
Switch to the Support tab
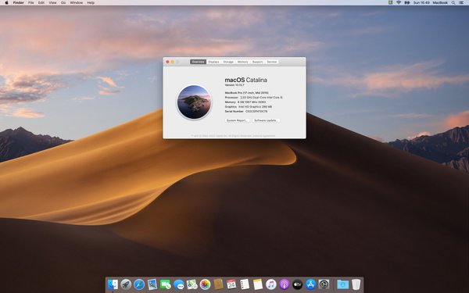(x=257, y=62)
